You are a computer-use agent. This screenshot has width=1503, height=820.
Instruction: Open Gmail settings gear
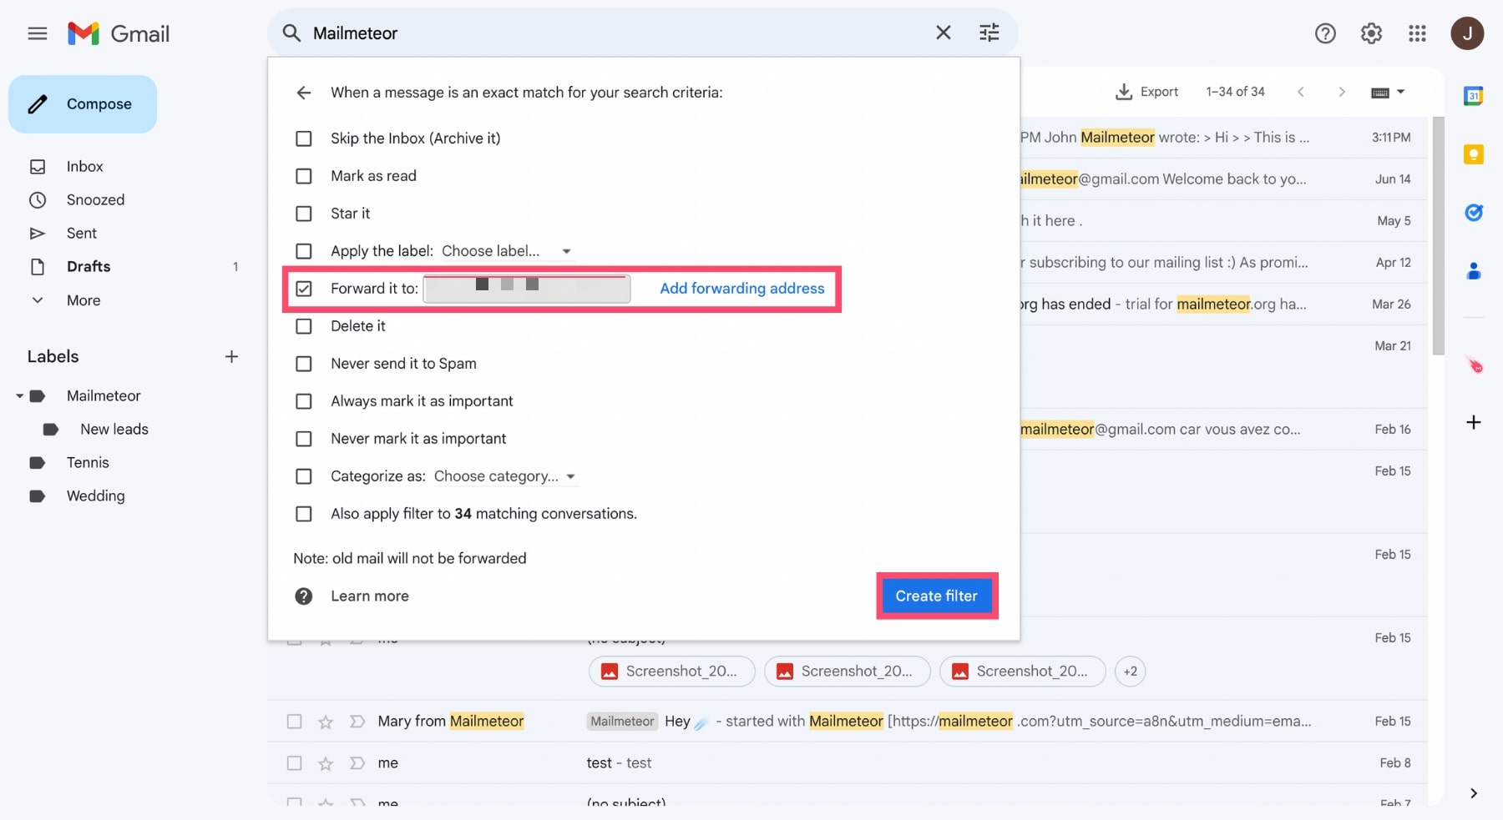click(x=1370, y=33)
